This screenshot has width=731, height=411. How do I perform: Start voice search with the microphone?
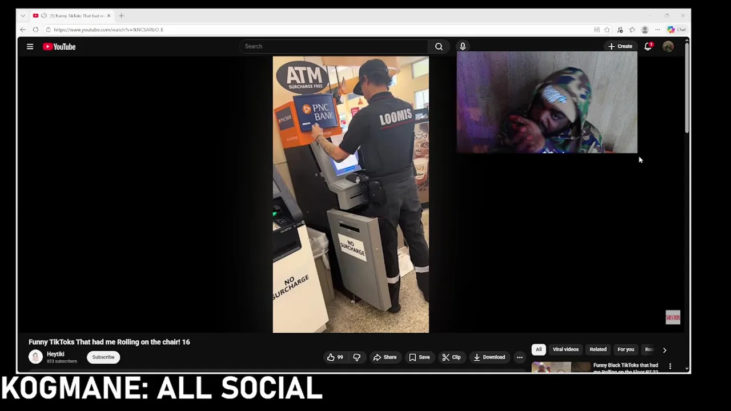463,46
